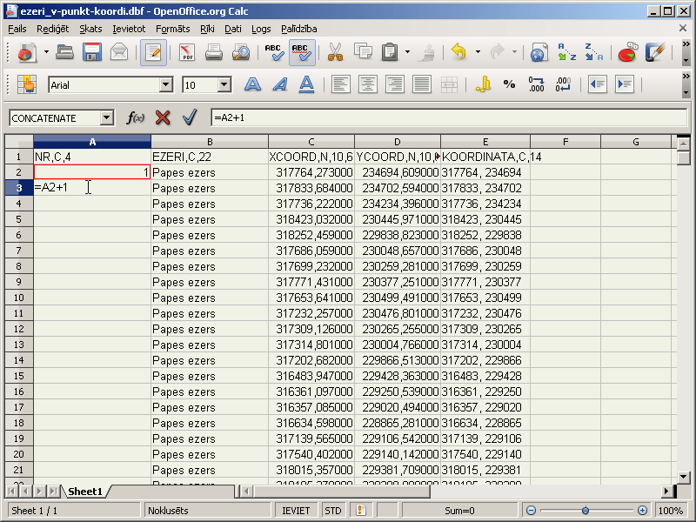Open the Ievietot menu

point(129,29)
